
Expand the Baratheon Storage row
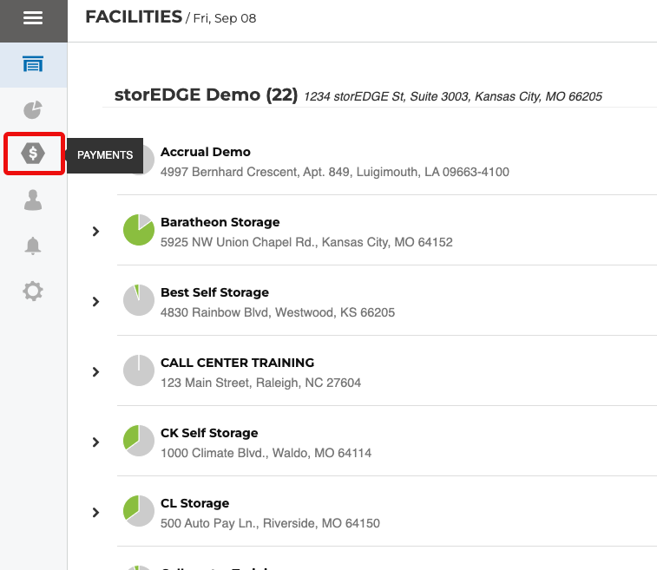pos(96,232)
